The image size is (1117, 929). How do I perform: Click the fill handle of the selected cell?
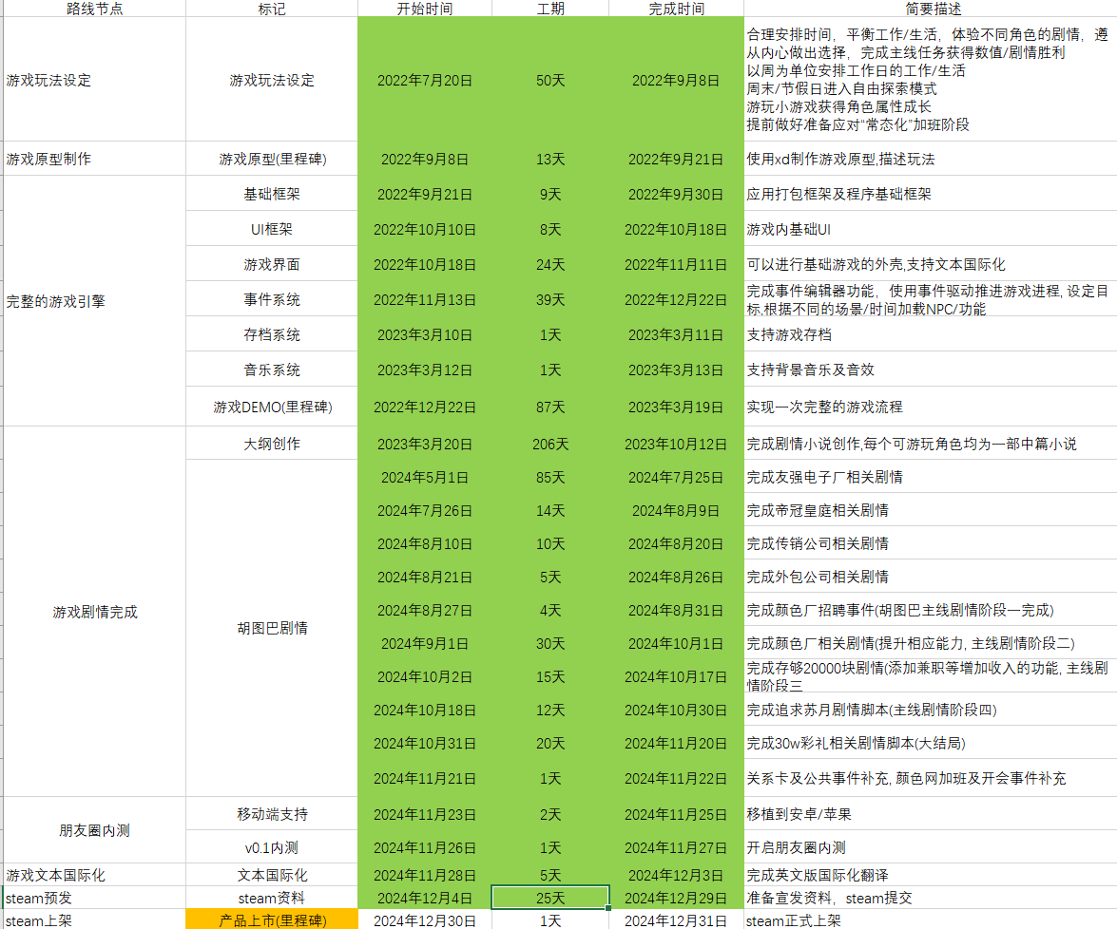609,909
